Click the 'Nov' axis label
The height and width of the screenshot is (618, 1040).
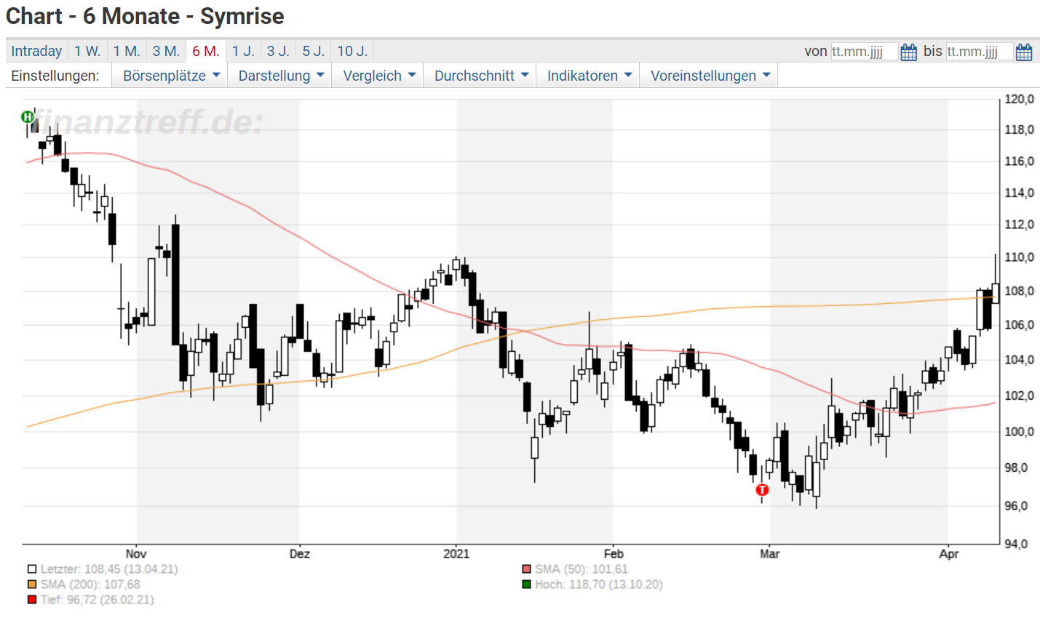pyautogui.click(x=136, y=554)
